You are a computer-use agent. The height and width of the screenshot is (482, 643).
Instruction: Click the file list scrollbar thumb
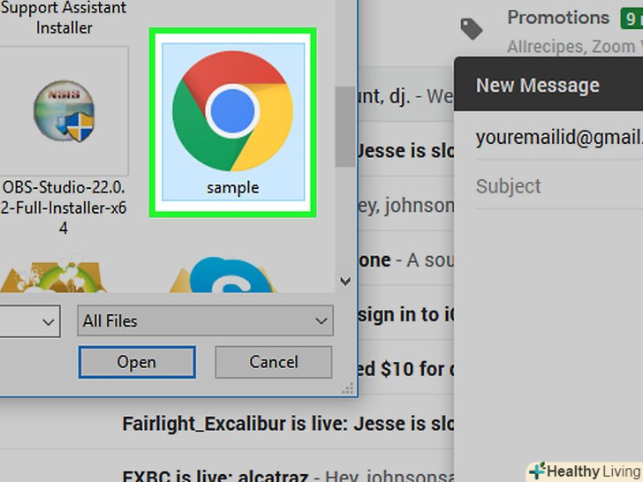pos(345,126)
